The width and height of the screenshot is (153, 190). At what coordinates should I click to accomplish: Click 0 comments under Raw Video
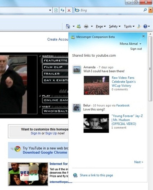[120, 89]
